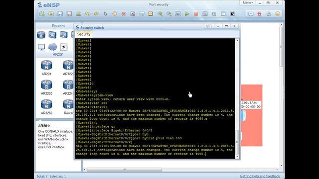The height and width of the screenshot is (179, 319).
Task: Click the 'port hybrid pvid vlan 100' line
Action: (x=129, y=138)
